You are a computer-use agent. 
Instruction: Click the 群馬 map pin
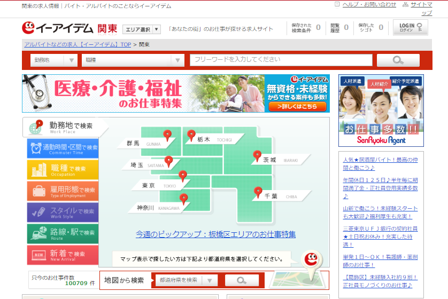point(167,136)
